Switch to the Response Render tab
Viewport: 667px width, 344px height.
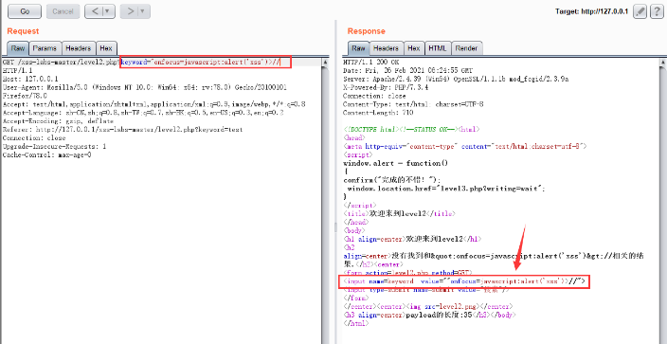467,48
